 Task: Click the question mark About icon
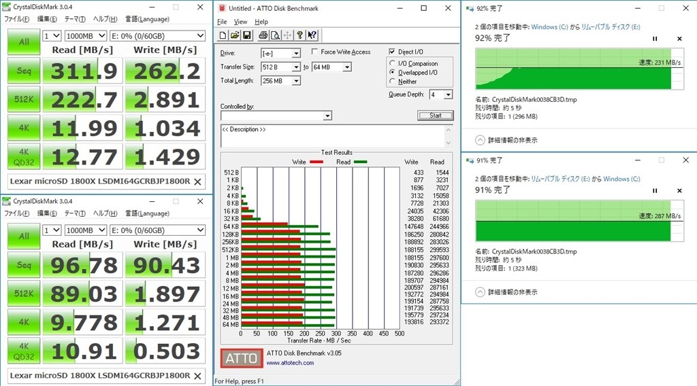(299, 35)
